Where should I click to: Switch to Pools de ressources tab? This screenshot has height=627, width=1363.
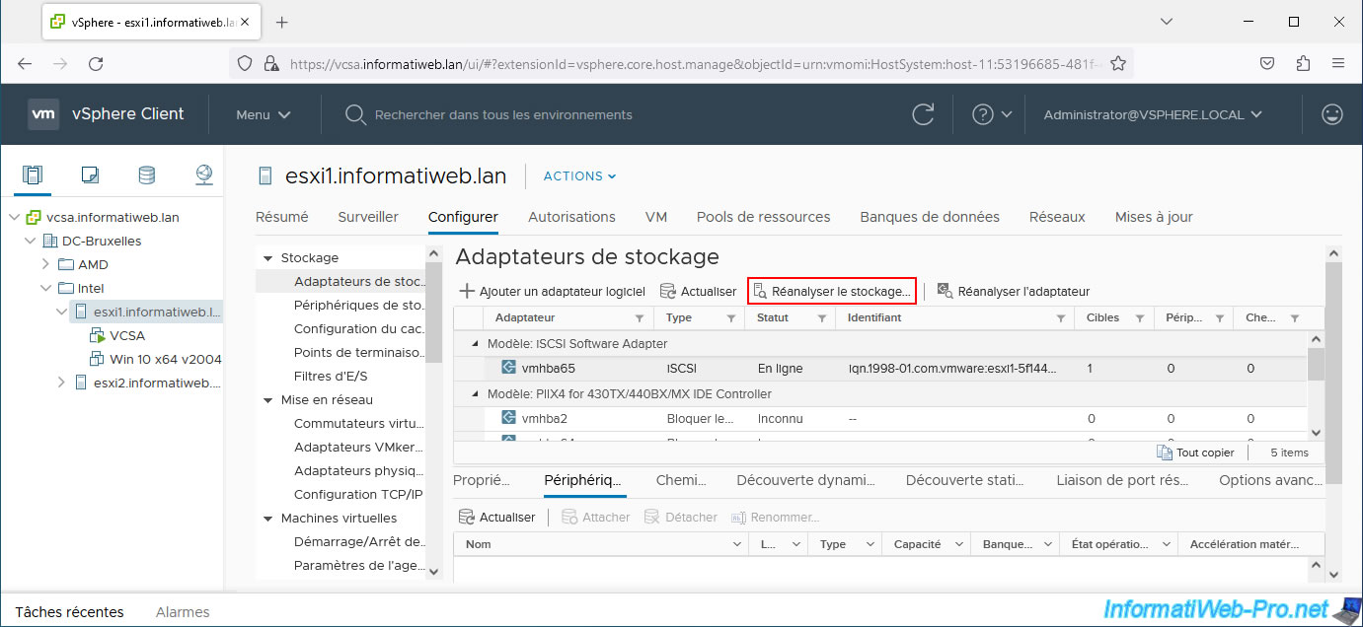tap(763, 217)
